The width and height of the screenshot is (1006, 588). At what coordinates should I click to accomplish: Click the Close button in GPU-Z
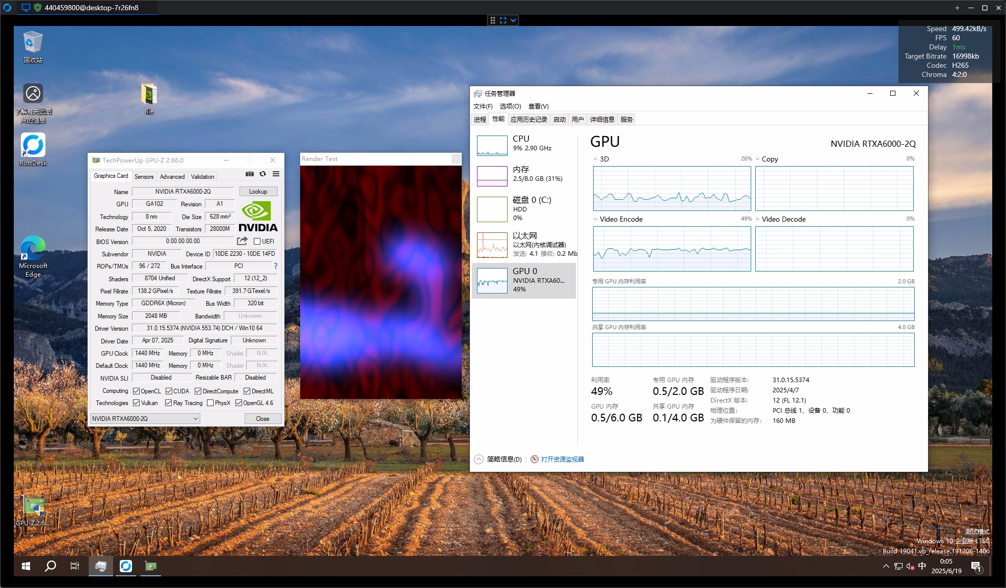(x=262, y=418)
